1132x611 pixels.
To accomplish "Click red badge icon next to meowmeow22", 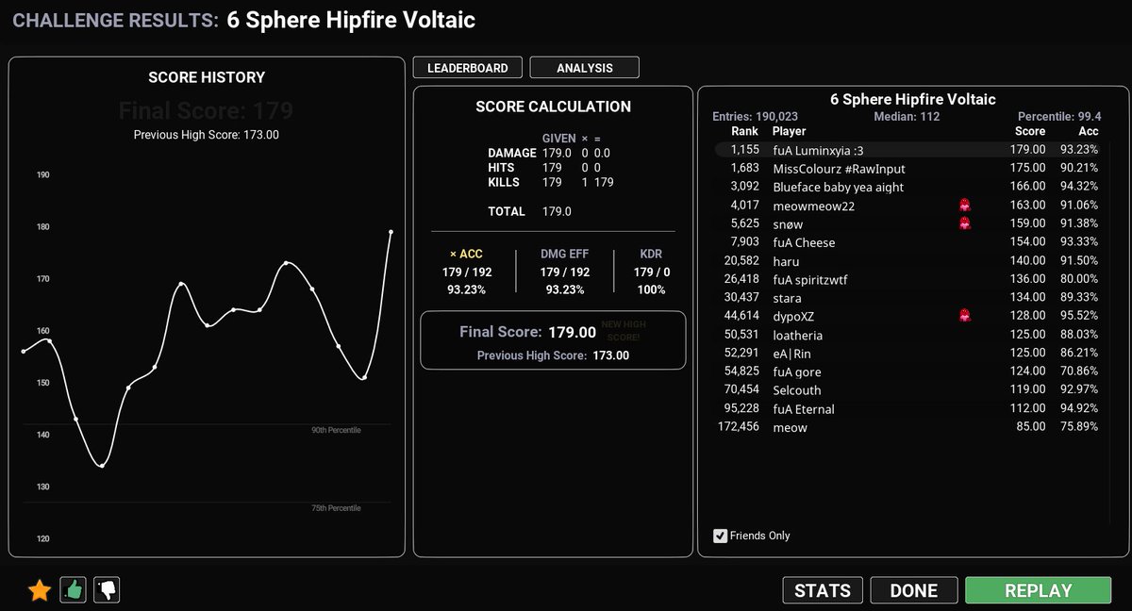I will pyautogui.click(x=965, y=205).
